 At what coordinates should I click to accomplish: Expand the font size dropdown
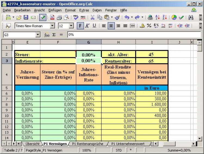71,26
